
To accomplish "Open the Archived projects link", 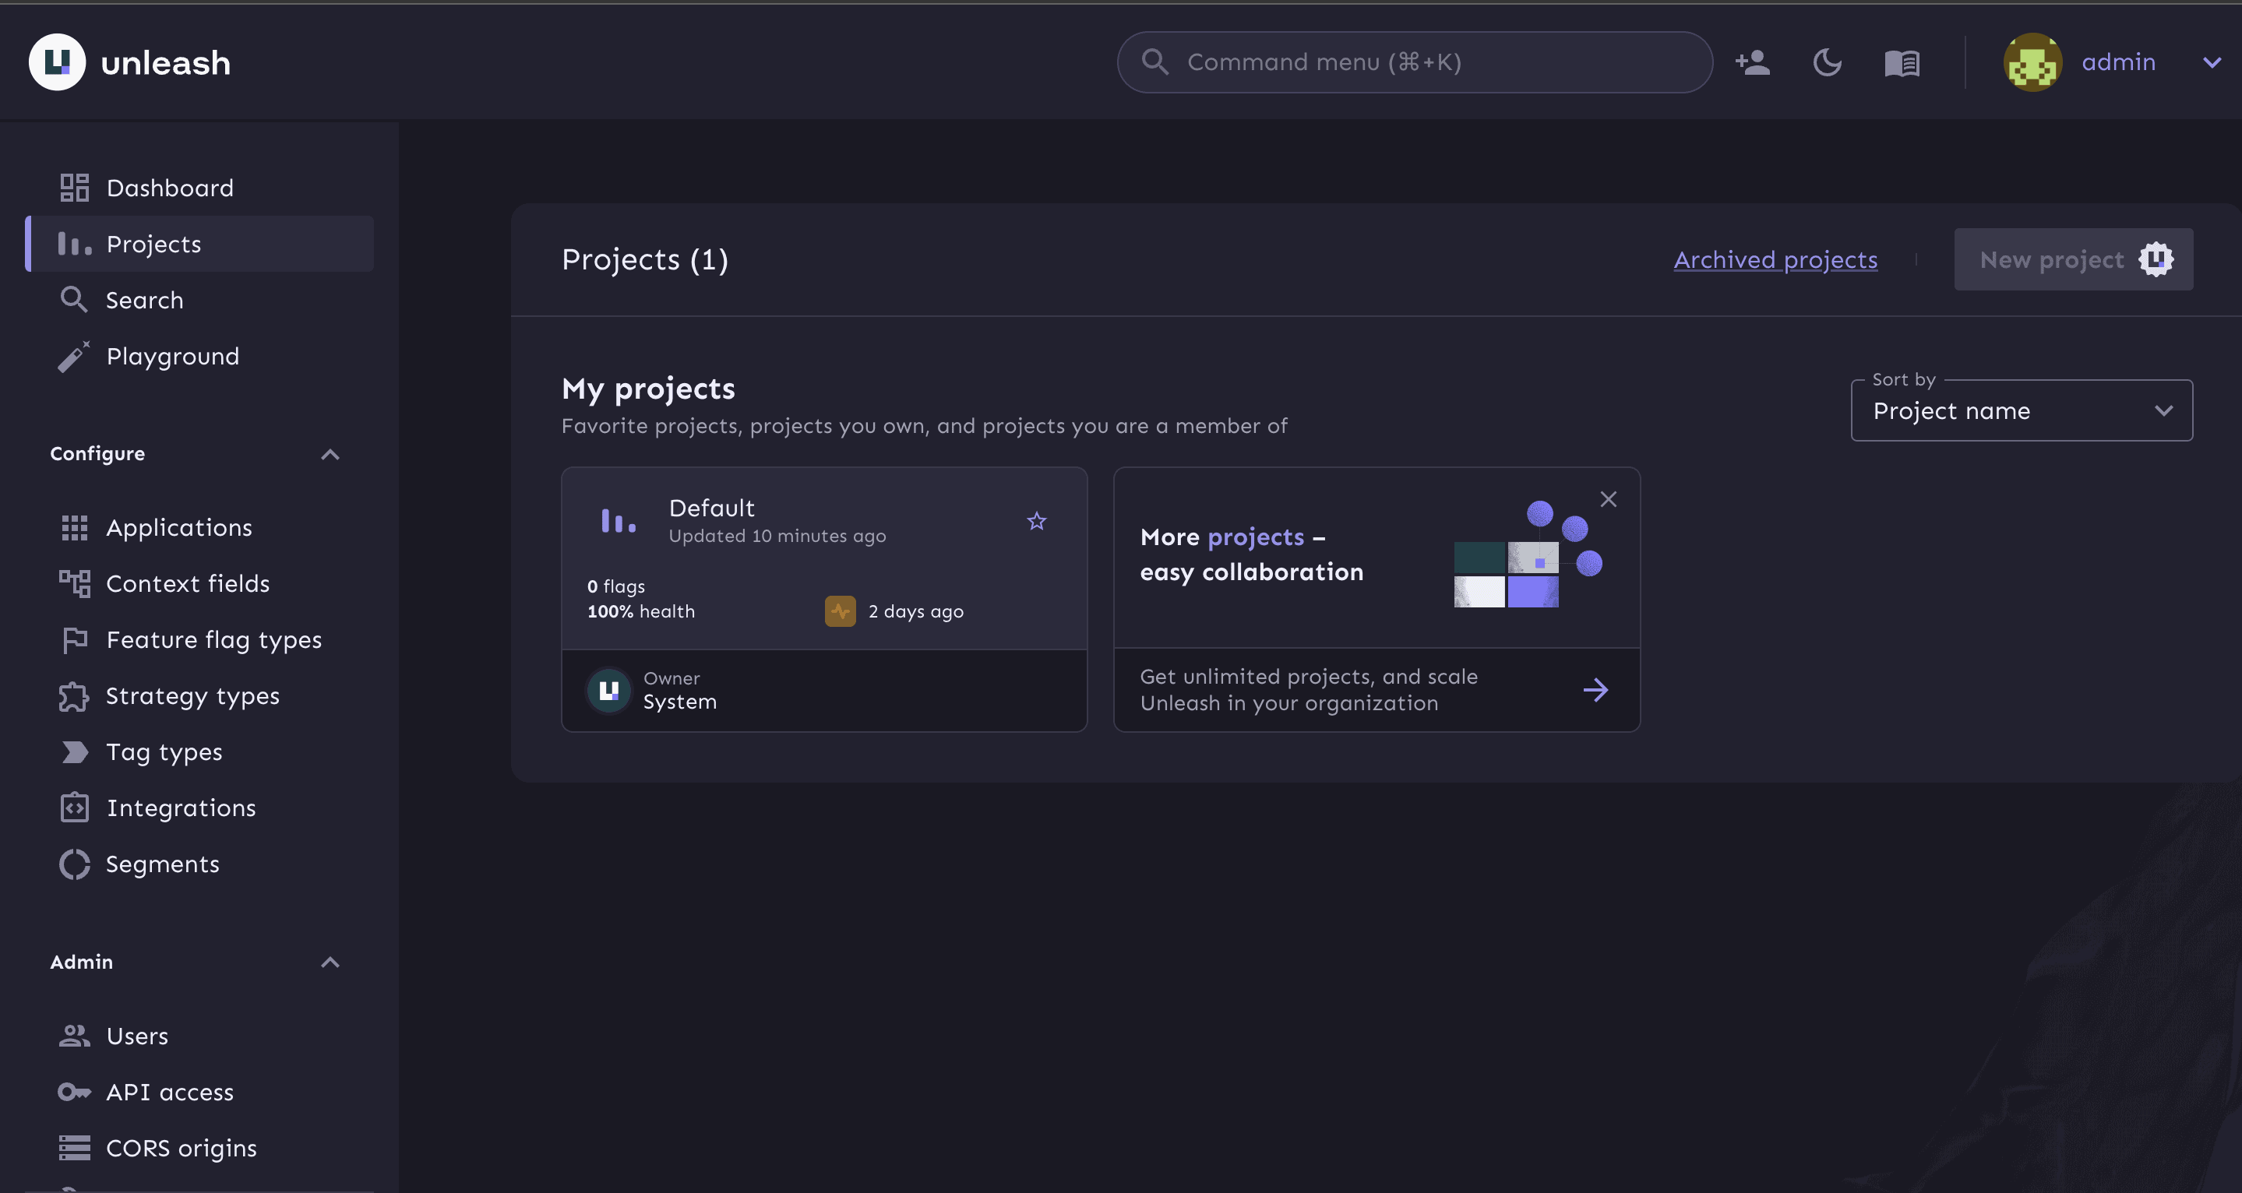I will [1775, 260].
